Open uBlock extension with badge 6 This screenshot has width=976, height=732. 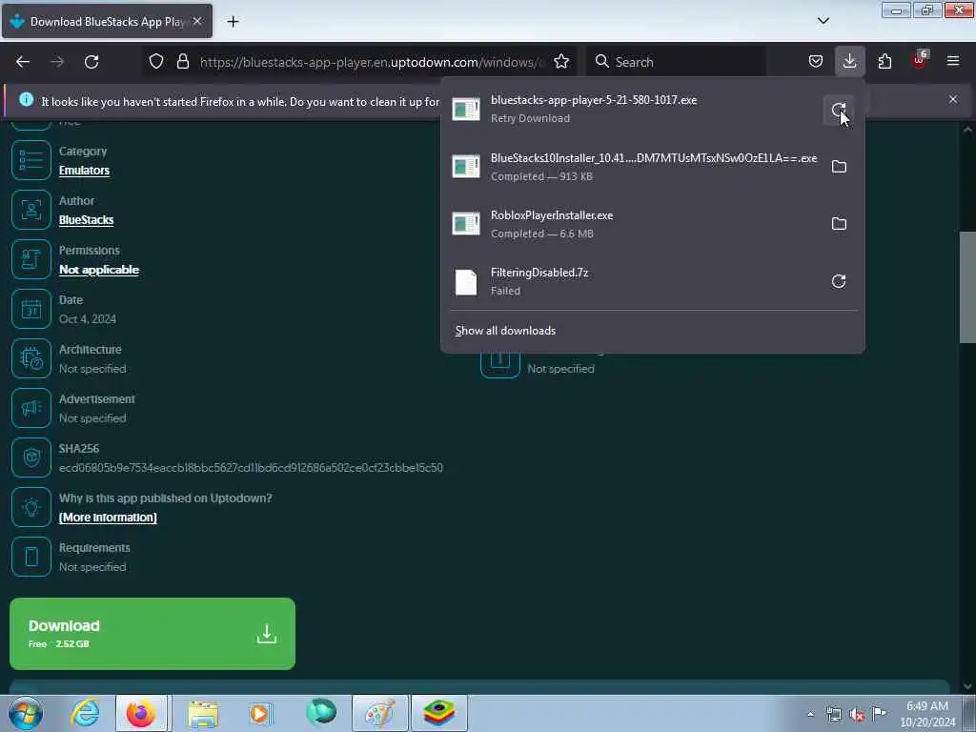click(x=920, y=60)
